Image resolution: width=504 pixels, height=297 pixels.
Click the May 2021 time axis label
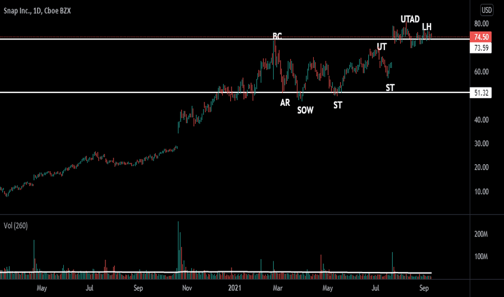[x=328, y=288]
